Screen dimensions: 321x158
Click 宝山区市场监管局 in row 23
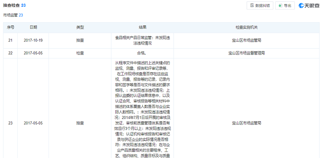pos(246,123)
